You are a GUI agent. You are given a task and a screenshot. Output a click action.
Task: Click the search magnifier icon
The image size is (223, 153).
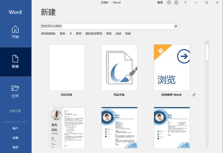[176, 26]
